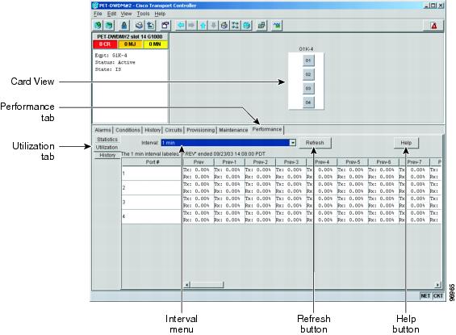
Task: Click the padlock lock-node icon
Action: pyautogui.click(x=124, y=25)
